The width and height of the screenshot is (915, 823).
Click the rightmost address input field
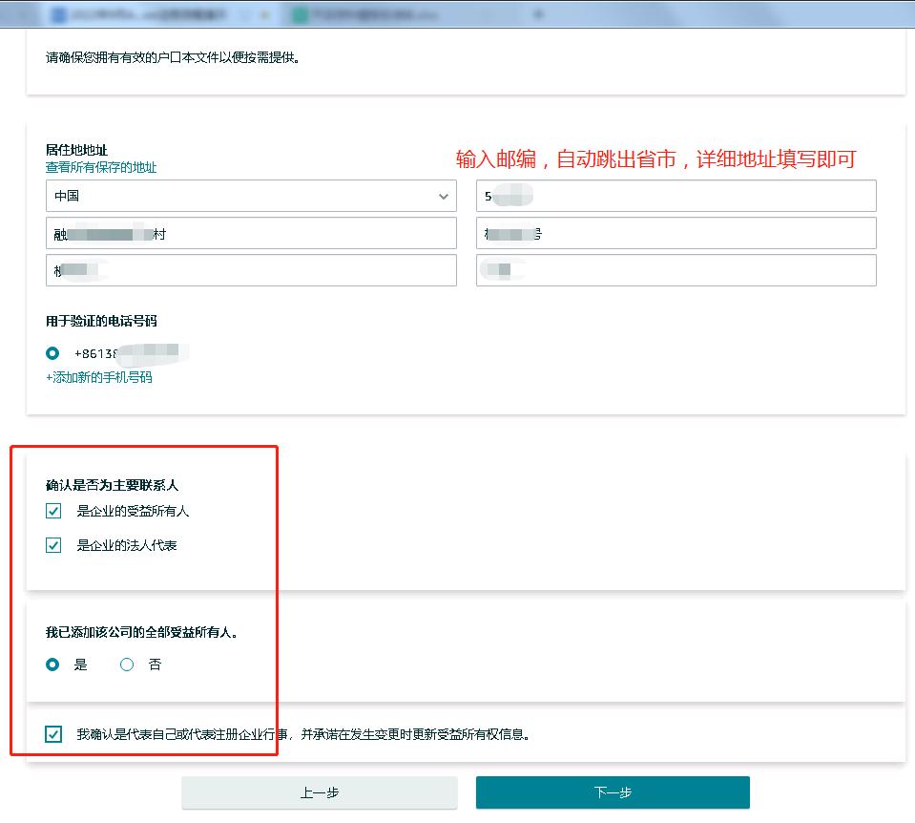click(x=676, y=270)
